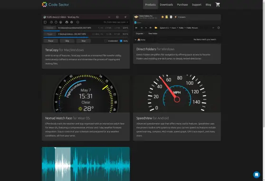
Task: Click the target overall progress bar
Action: pyautogui.click(x=85, y=37)
